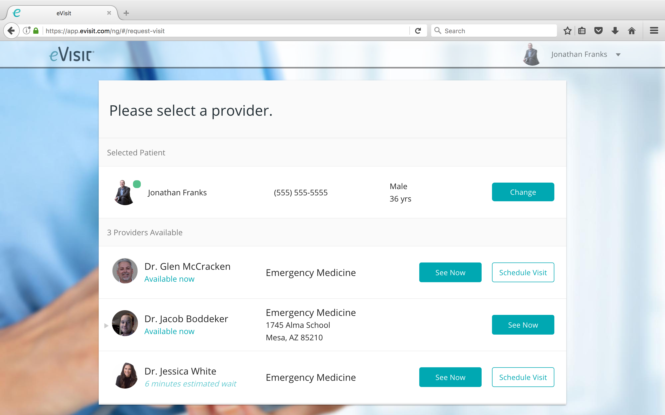Go to home page via the home icon

[631, 30]
